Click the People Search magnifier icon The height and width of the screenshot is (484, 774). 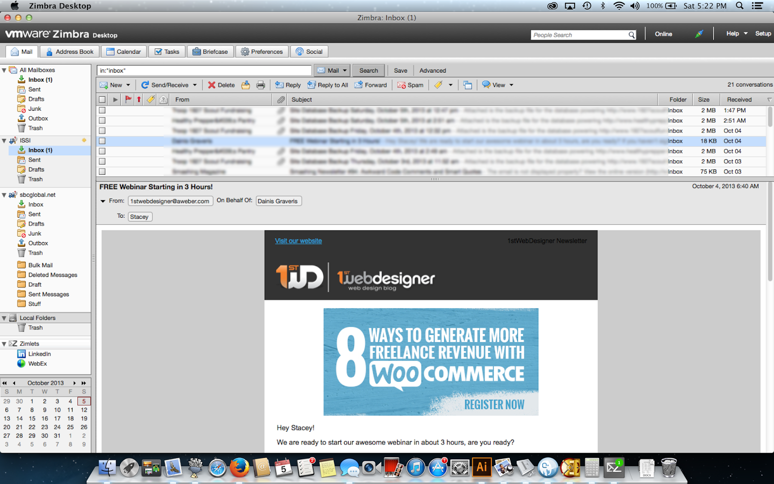(x=631, y=35)
